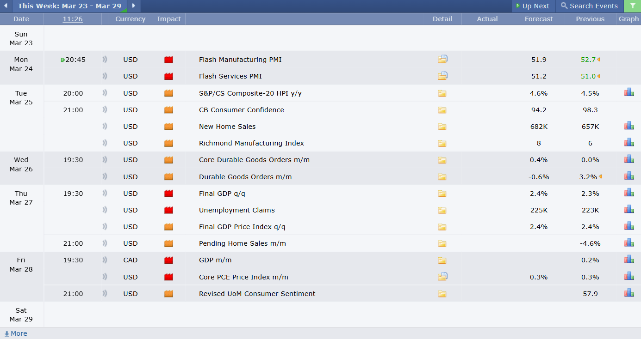Open detail folder for Flash Manufacturing PMI

442,59
